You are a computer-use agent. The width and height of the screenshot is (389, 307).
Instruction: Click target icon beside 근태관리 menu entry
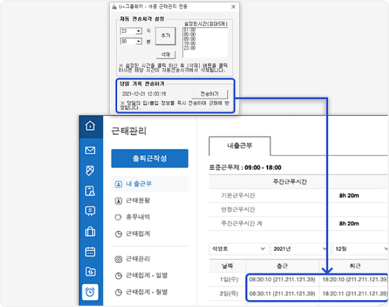(x=118, y=259)
